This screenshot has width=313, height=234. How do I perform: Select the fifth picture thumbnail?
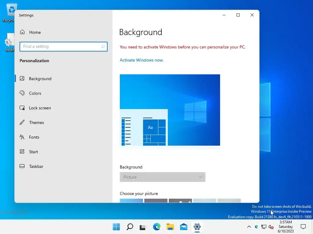coord(229,200)
